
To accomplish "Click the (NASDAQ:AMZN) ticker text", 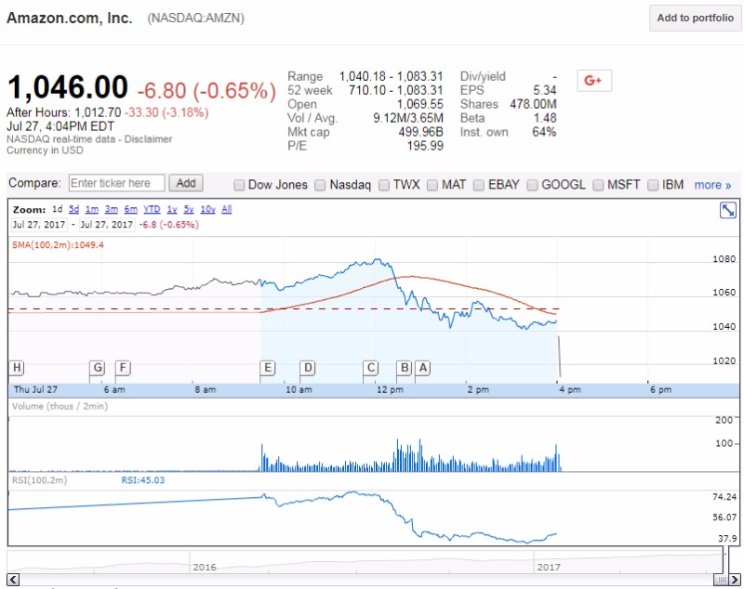I will pos(195,19).
